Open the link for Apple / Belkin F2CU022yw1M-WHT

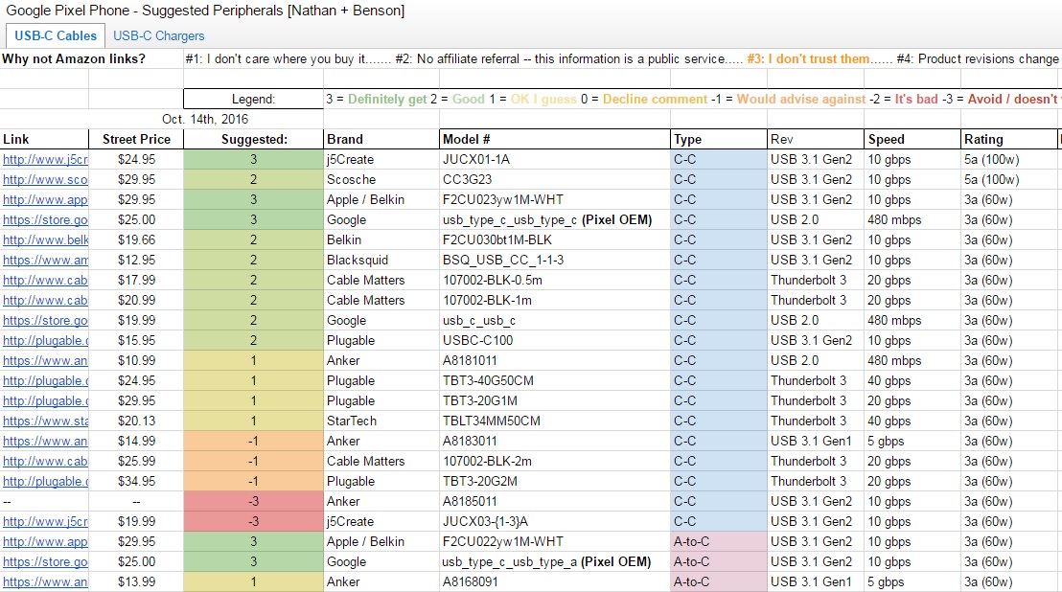[45, 542]
